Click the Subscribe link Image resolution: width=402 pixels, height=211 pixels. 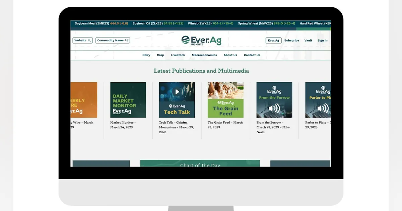pos(292,41)
